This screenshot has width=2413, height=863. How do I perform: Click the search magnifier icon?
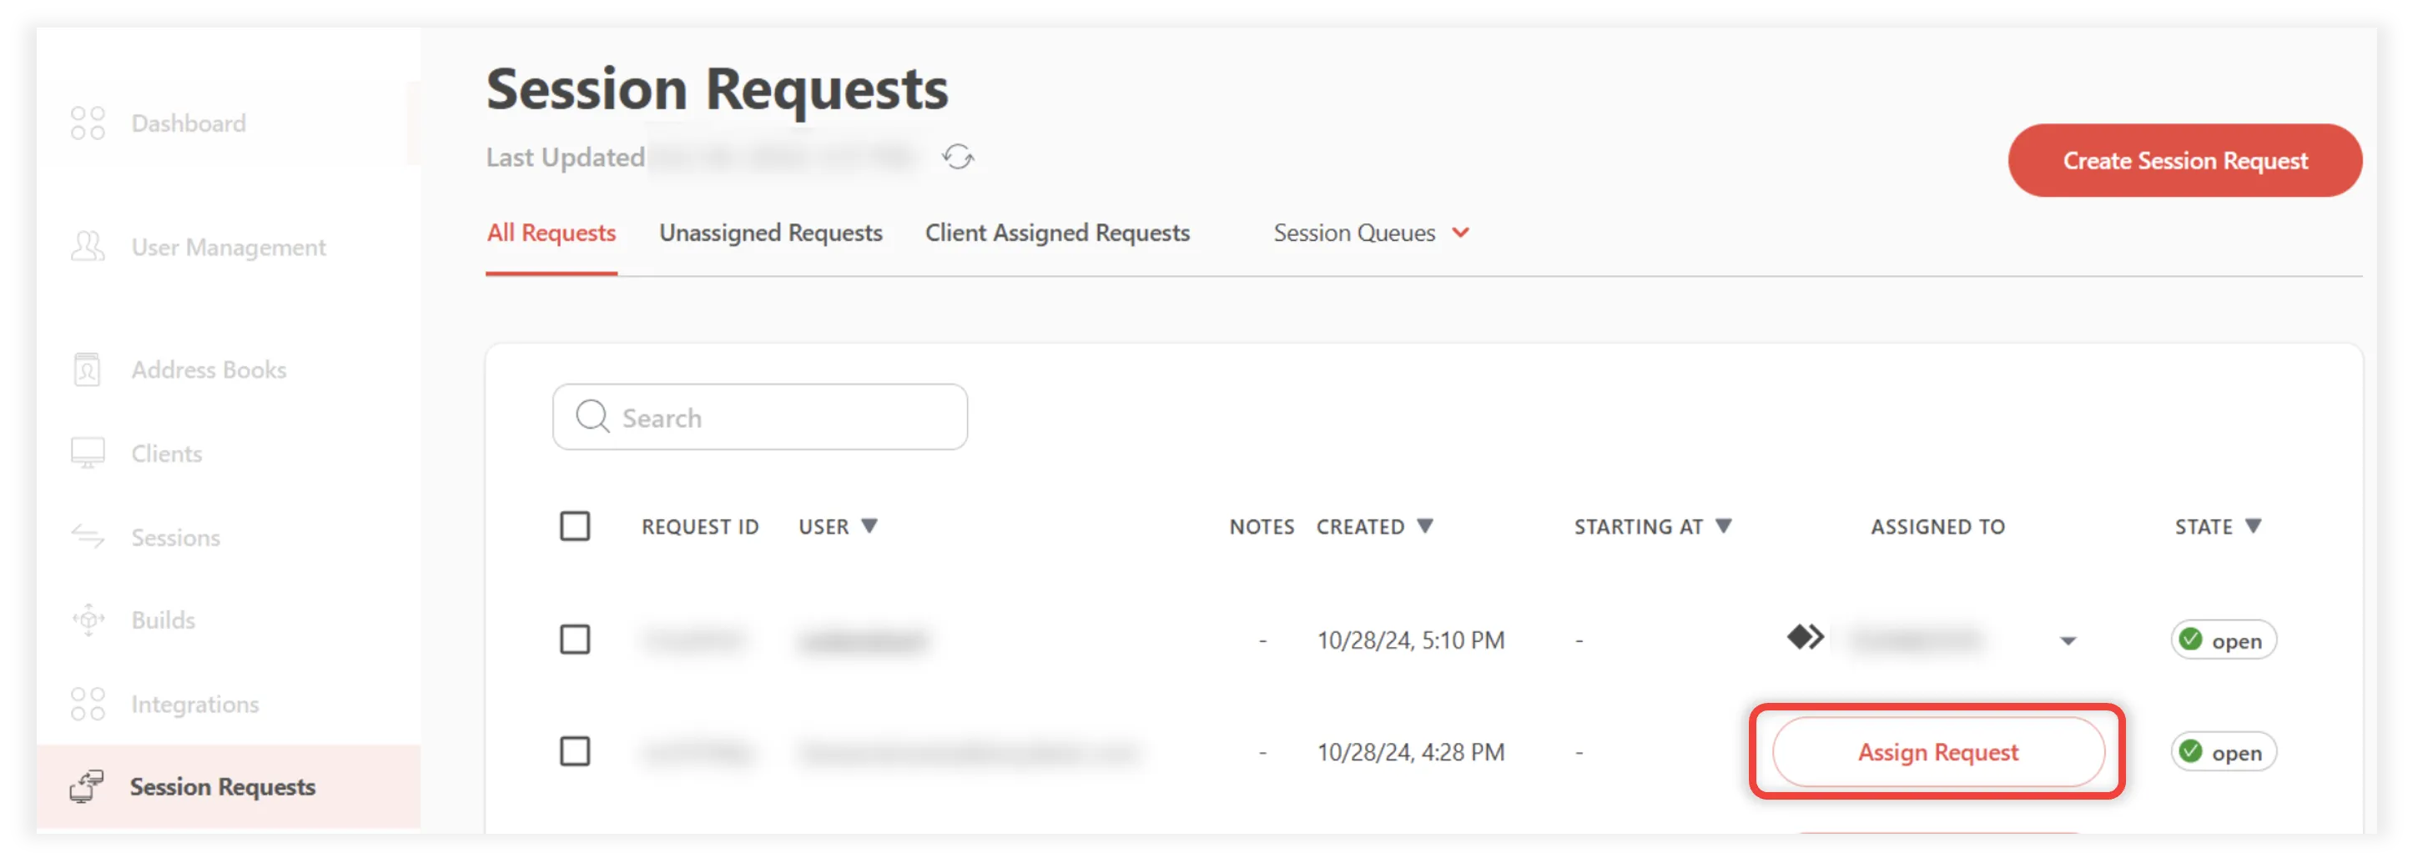pos(593,417)
